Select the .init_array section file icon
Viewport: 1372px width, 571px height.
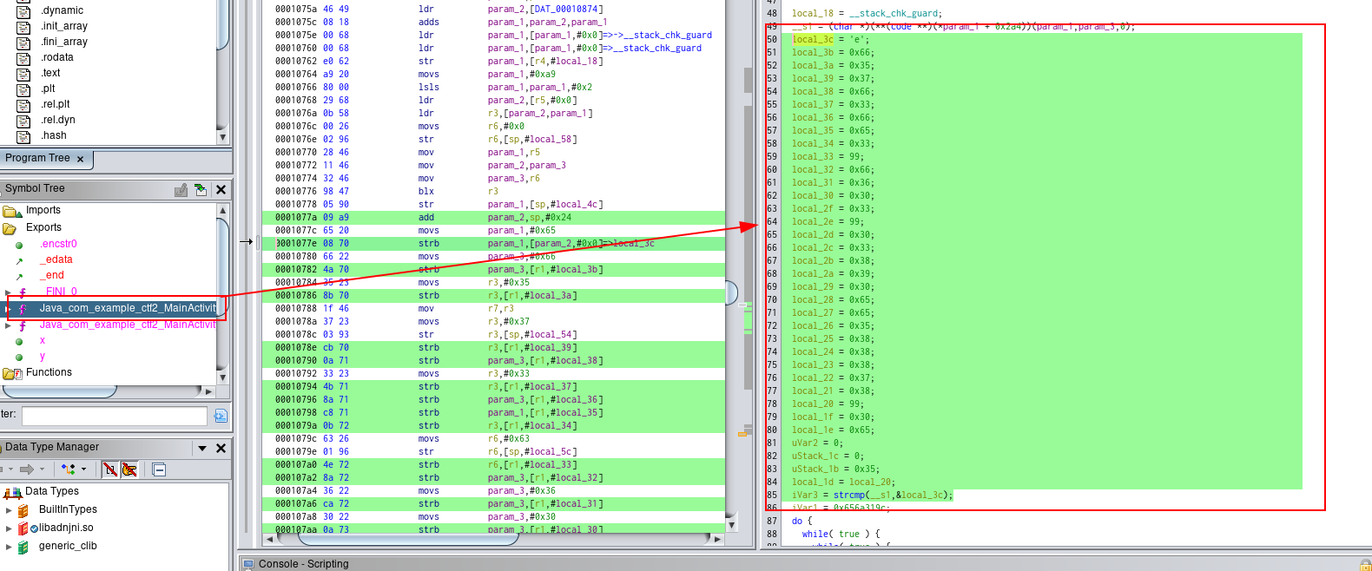coord(24,26)
